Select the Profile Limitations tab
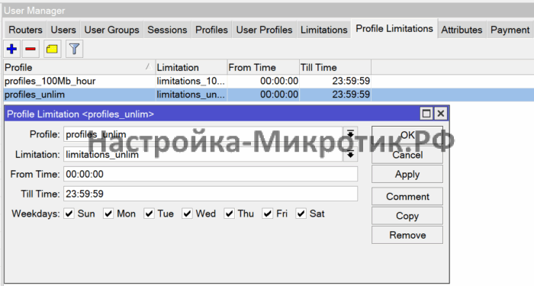The height and width of the screenshot is (286, 534). [394, 29]
